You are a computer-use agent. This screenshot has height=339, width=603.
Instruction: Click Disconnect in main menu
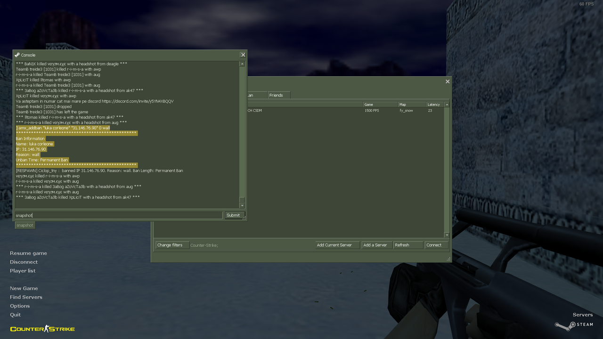24,262
